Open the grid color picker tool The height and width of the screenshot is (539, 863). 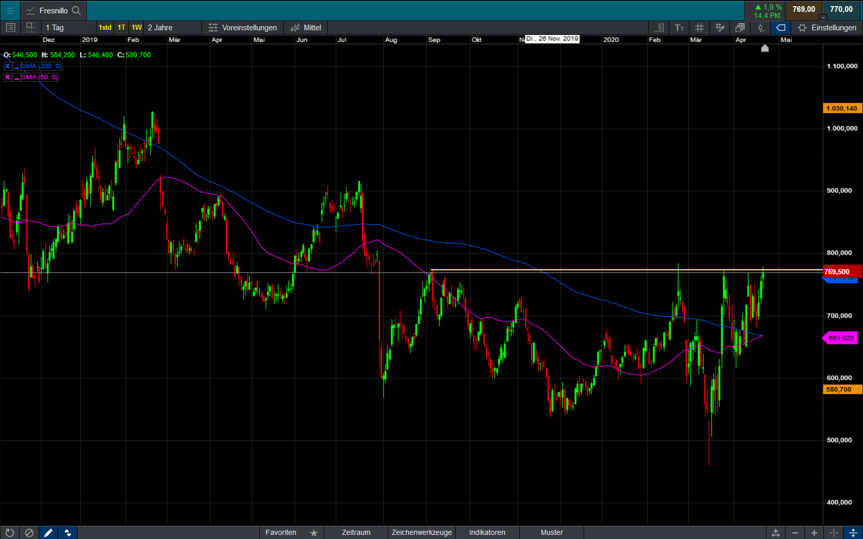[x=720, y=28]
